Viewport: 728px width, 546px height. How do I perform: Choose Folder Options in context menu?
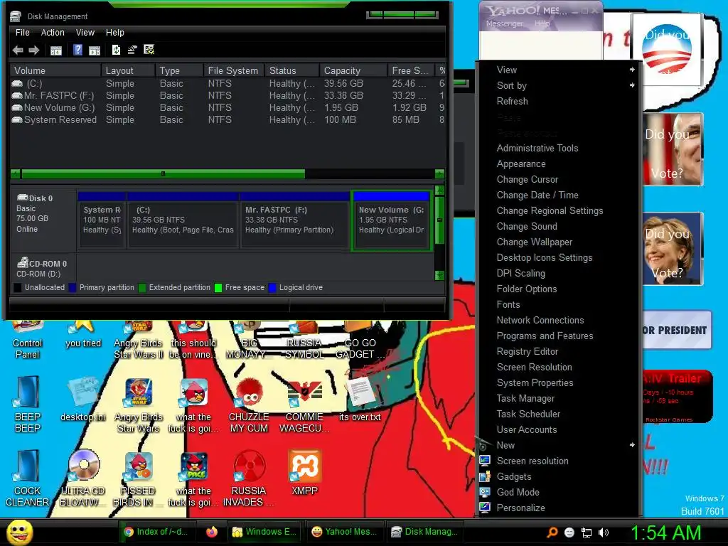(x=559, y=289)
